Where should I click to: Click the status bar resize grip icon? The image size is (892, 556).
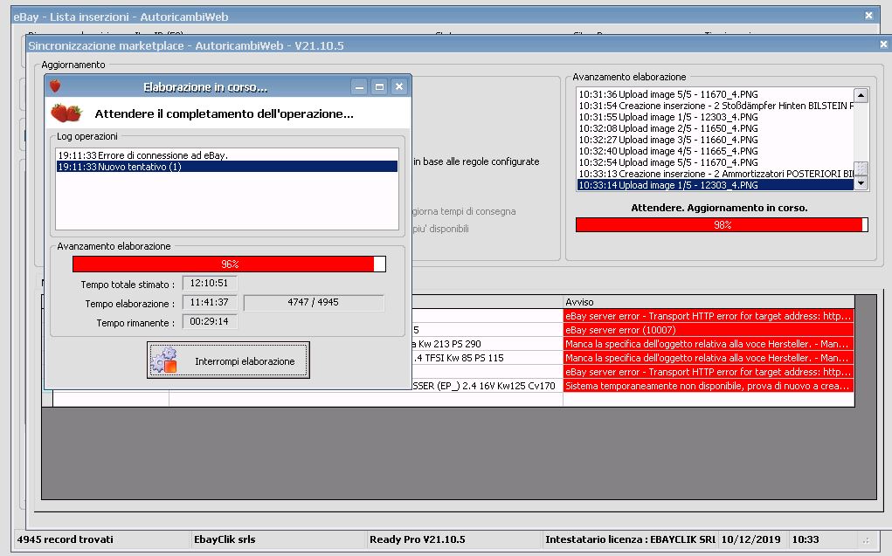pyautogui.click(x=866, y=540)
